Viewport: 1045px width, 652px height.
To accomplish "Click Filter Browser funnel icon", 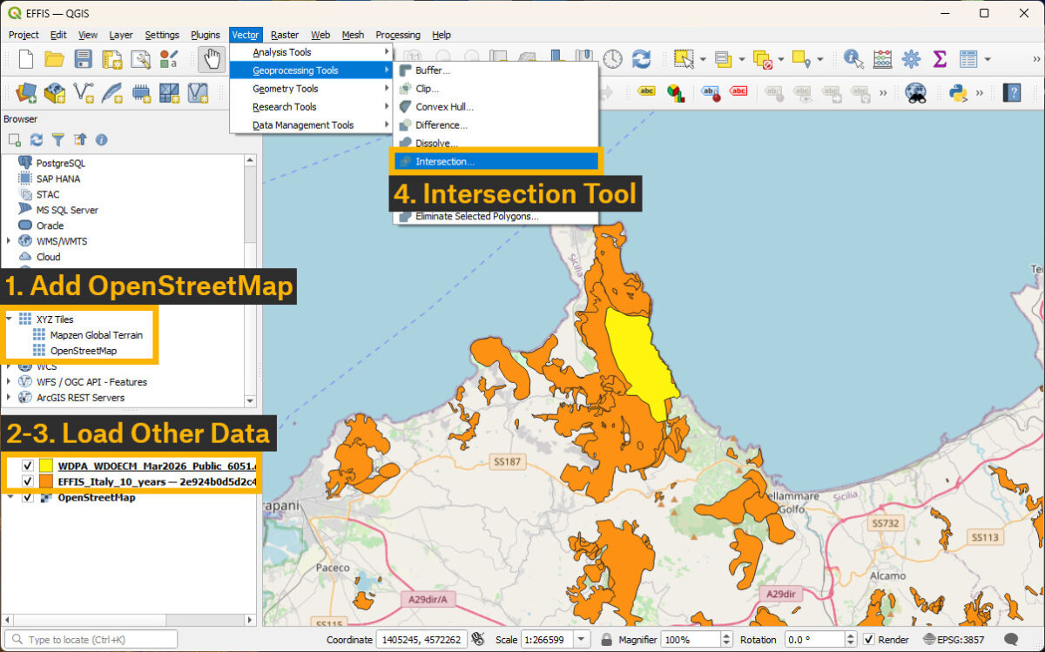I will click(x=58, y=139).
